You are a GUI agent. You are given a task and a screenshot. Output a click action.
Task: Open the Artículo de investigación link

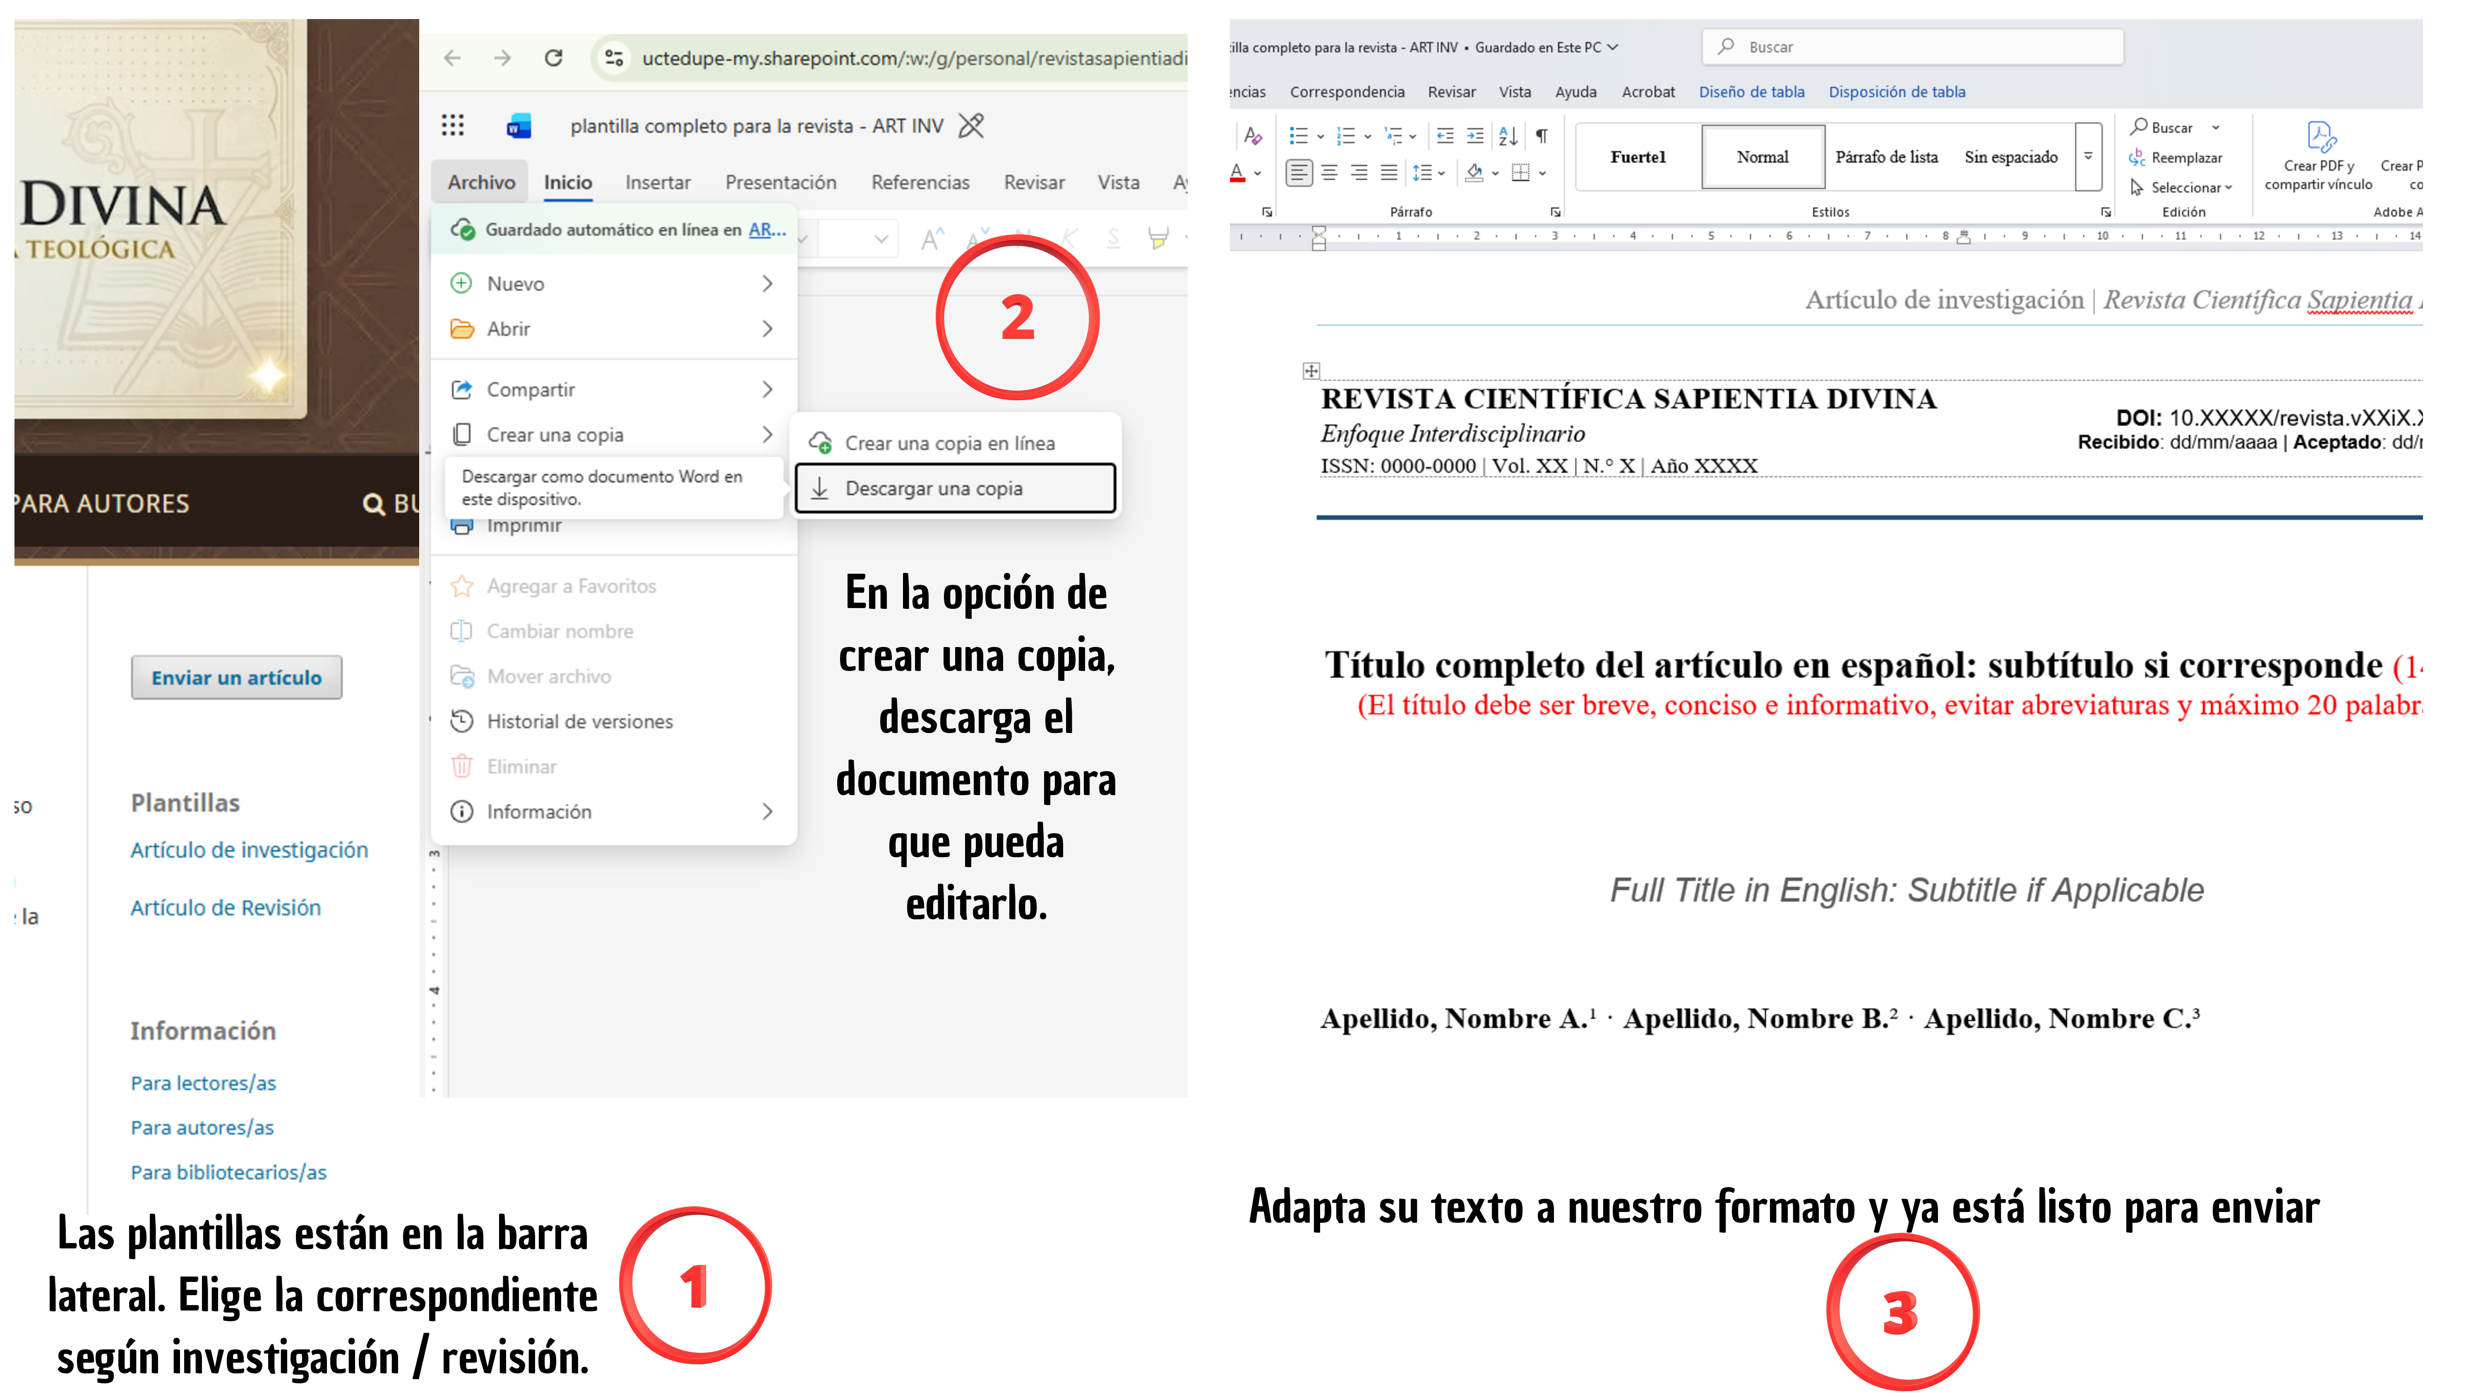pos(250,849)
